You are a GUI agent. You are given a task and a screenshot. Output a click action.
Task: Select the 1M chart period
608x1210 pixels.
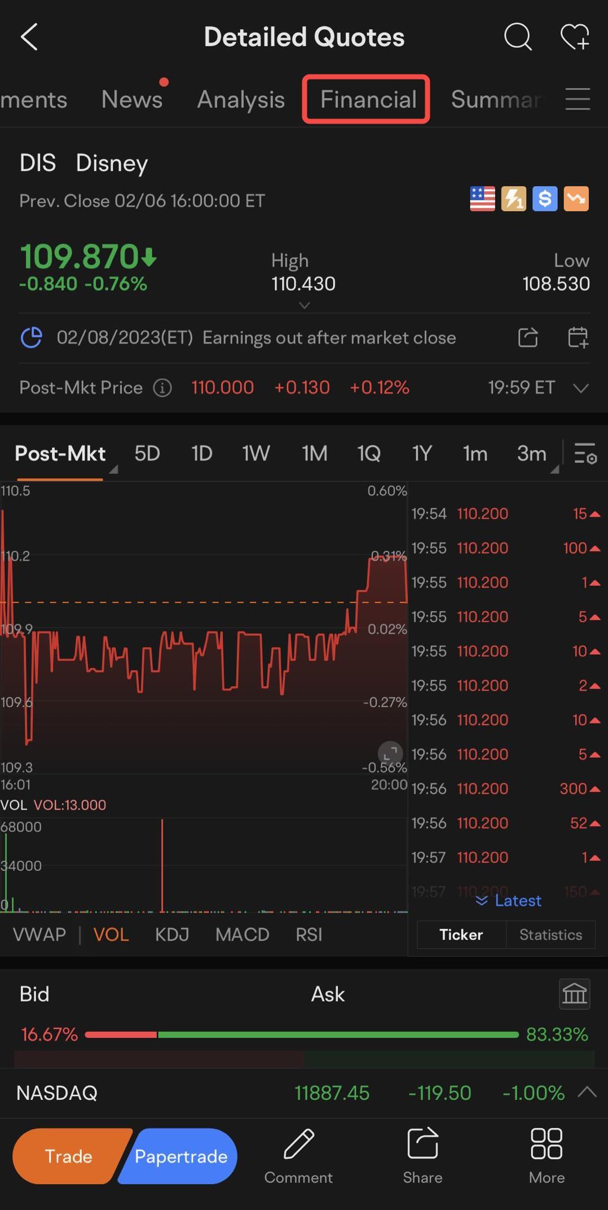pyautogui.click(x=314, y=453)
